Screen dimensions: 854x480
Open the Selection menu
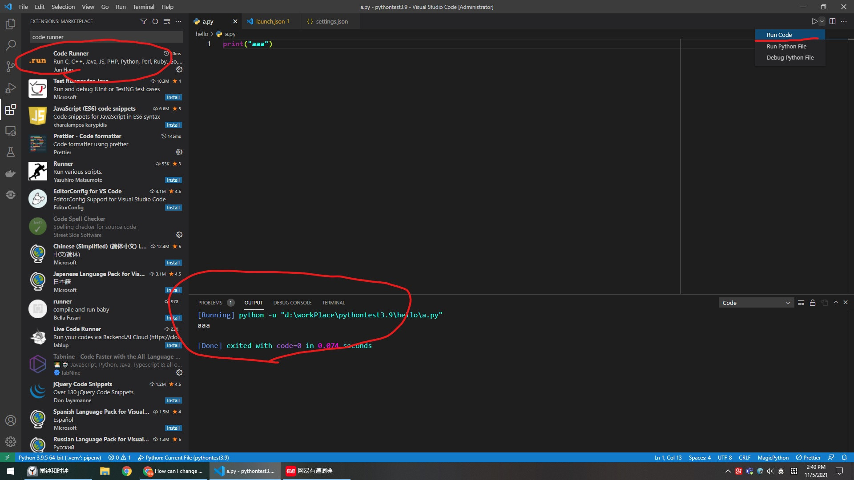click(x=63, y=7)
